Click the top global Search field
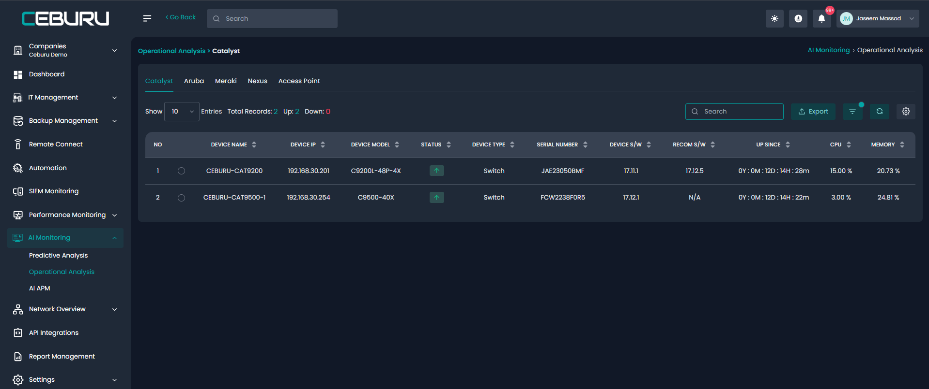 (272, 18)
